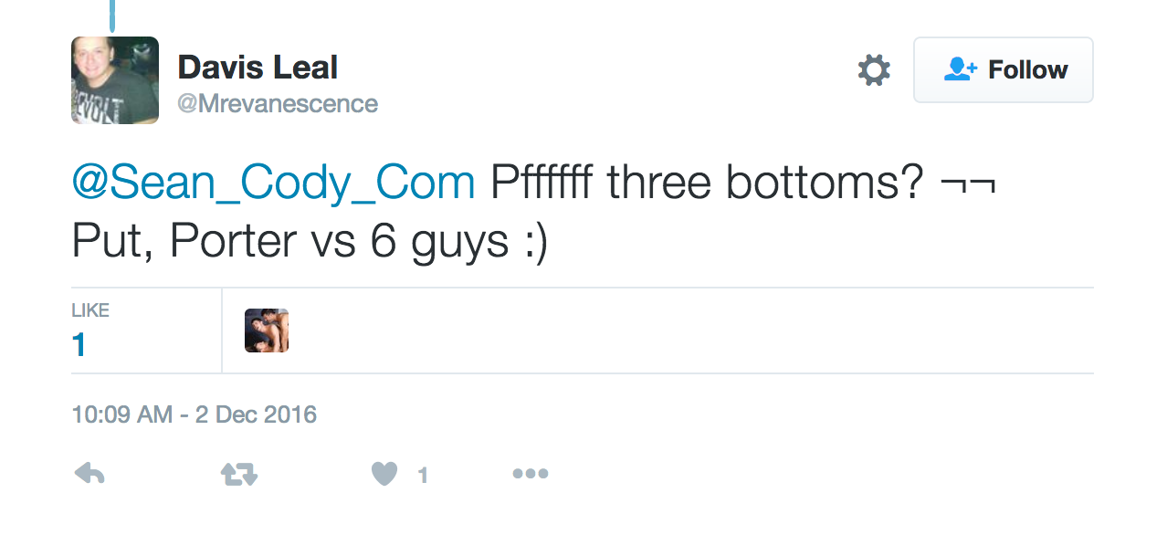Like the tweet with the heart icon
Image resolution: width=1167 pixels, height=535 pixels.
(x=384, y=474)
